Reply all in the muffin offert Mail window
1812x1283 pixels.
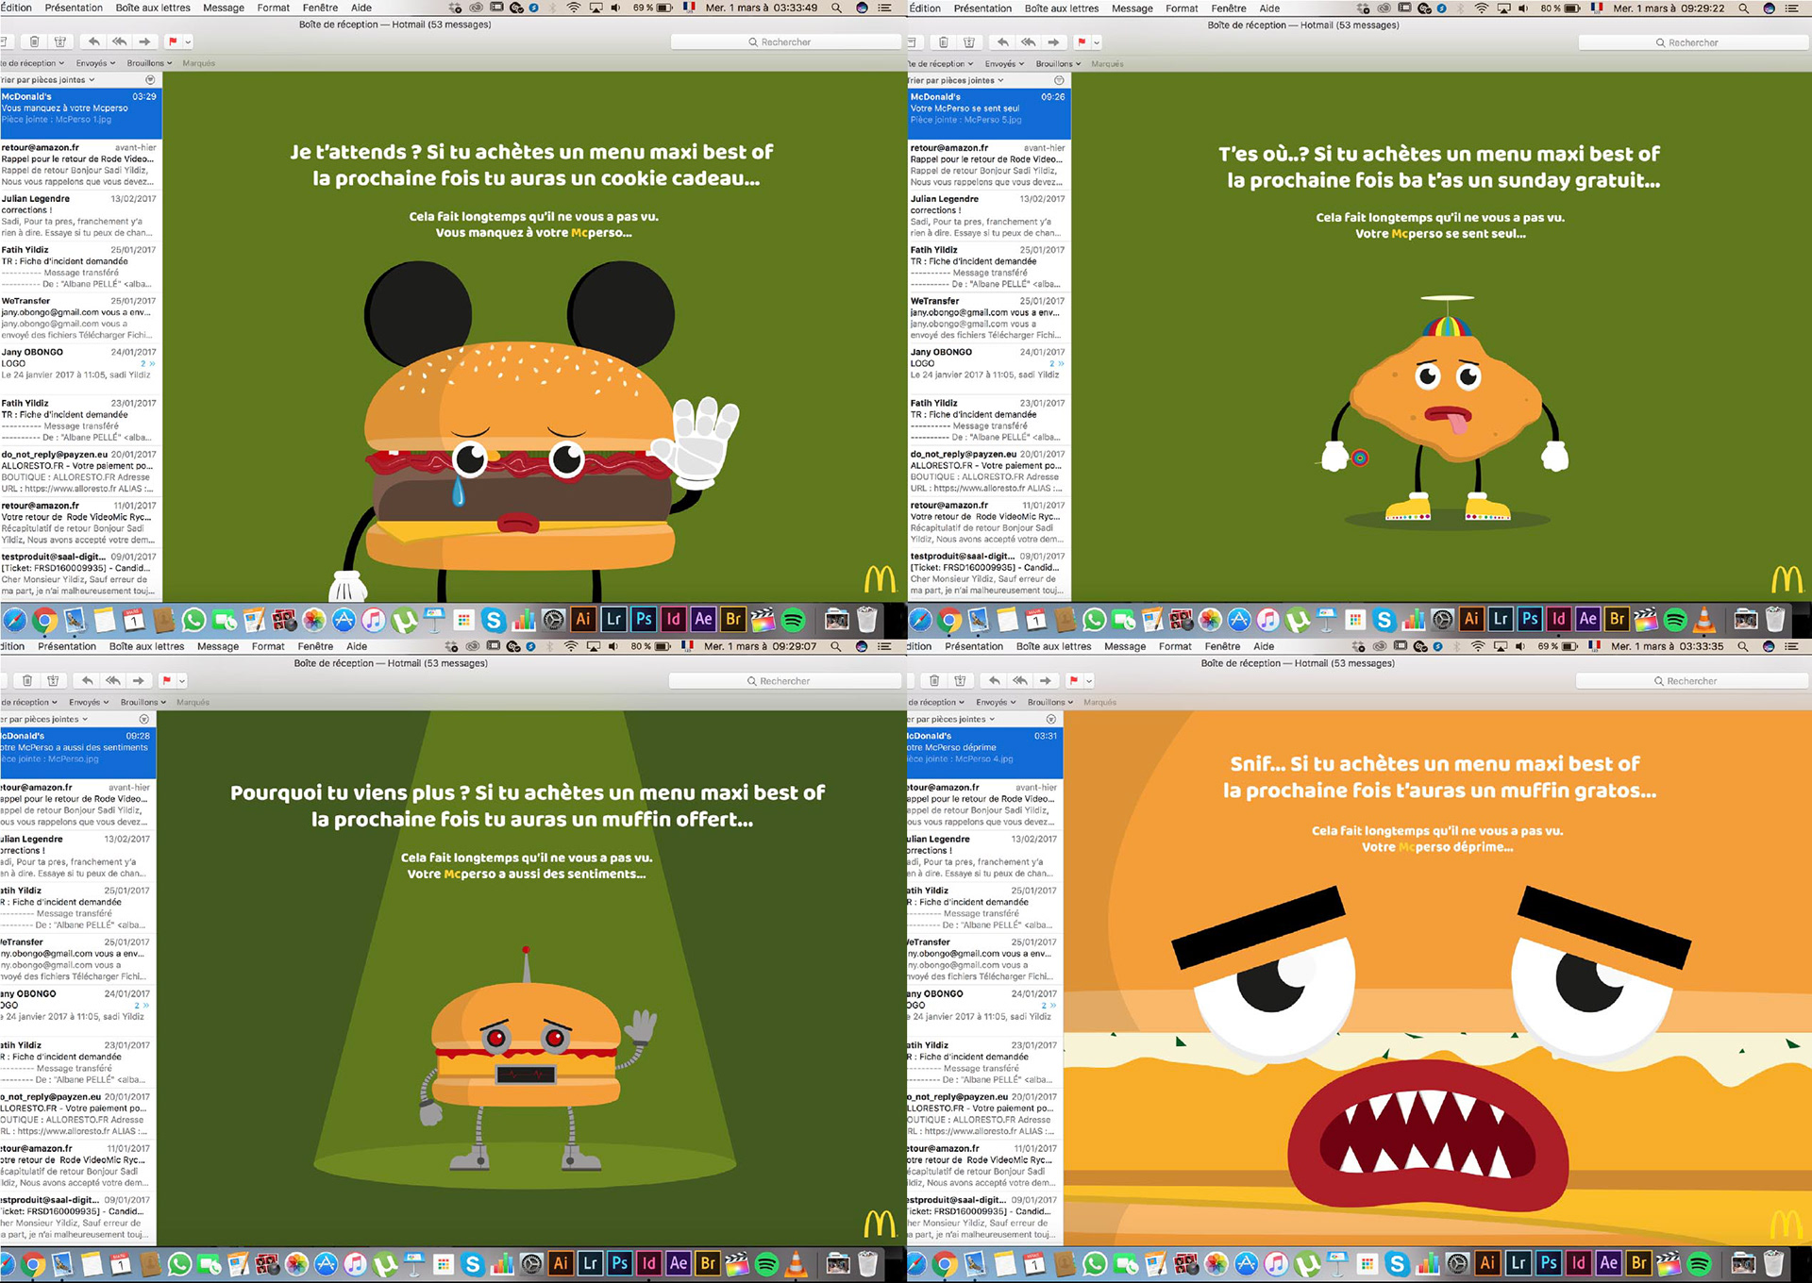(x=113, y=680)
